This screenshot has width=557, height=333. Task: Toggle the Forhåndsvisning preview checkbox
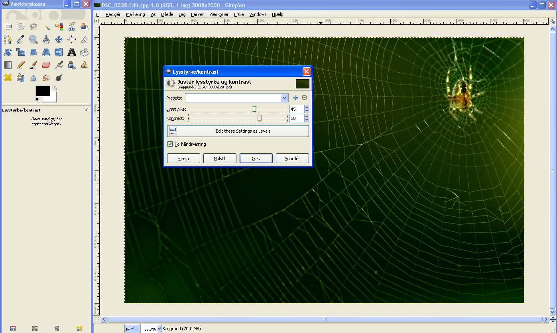pyautogui.click(x=170, y=144)
